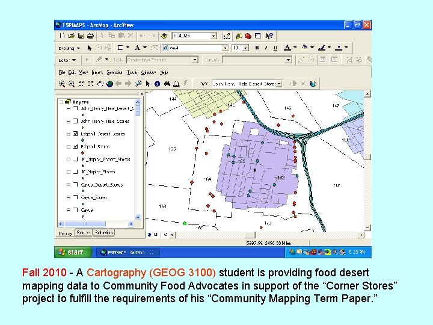Check the John_Henry_Hale_Stores layer checkbox

[x=76, y=121]
